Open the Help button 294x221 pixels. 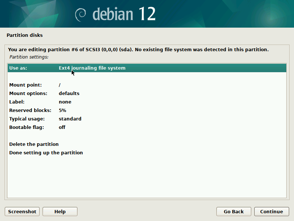pos(60,211)
